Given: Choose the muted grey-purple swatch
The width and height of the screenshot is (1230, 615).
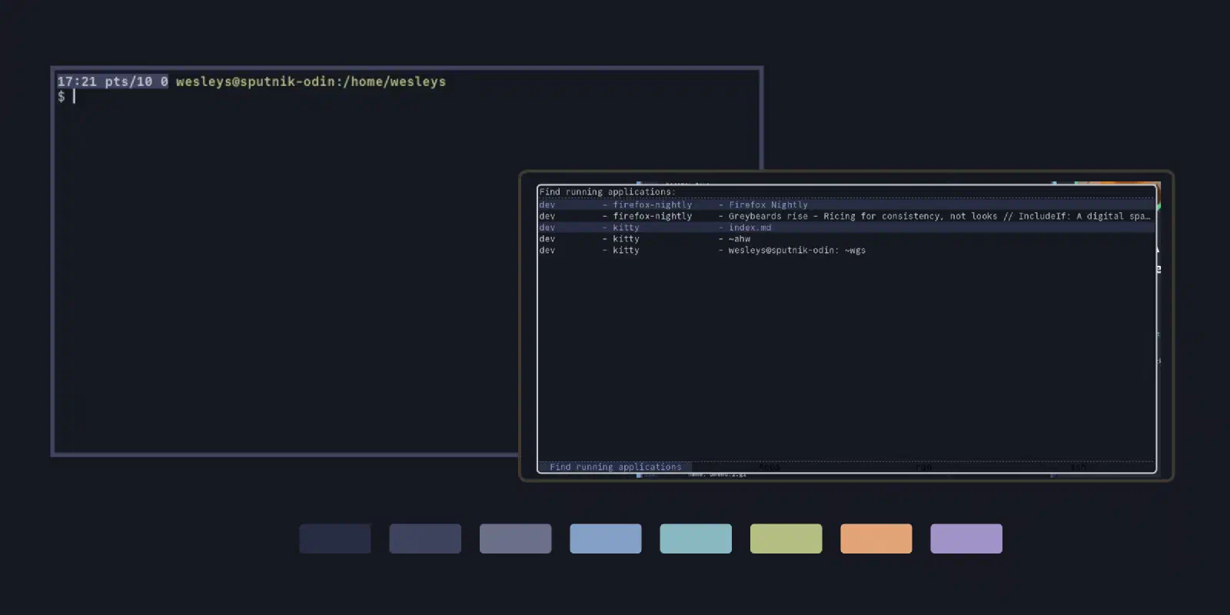Looking at the screenshot, I should [x=515, y=539].
